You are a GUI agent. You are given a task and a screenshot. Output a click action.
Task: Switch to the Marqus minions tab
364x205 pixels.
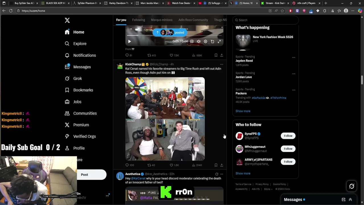[162, 20]
